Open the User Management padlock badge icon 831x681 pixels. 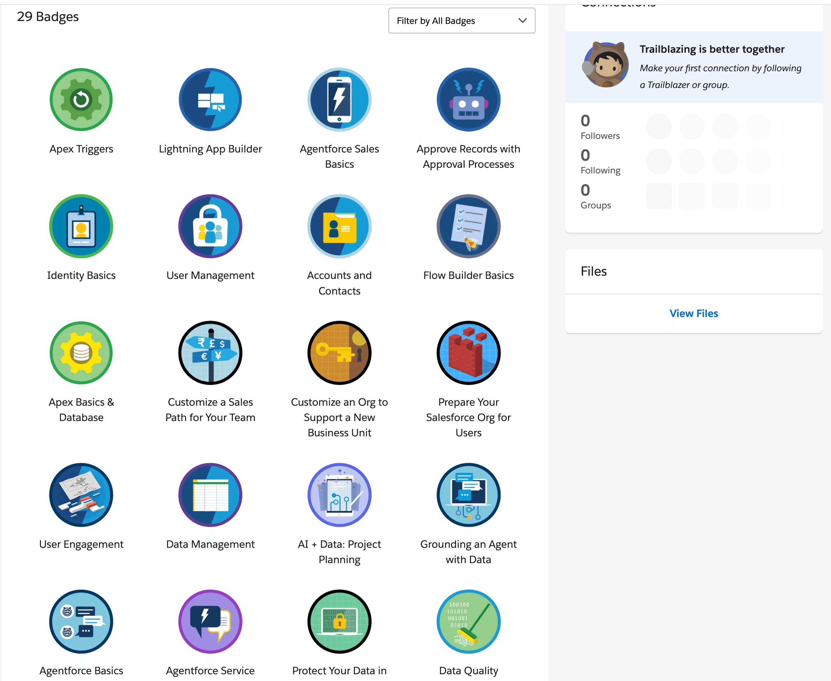(x=210, y=226)
